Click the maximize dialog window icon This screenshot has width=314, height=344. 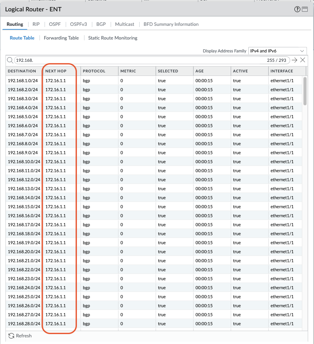(305, 9)
